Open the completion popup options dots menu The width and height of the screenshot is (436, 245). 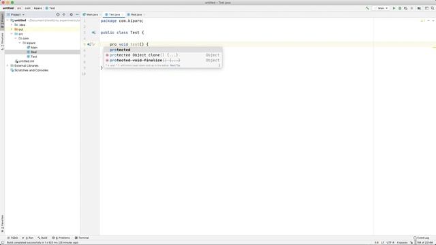click(219, 65)
